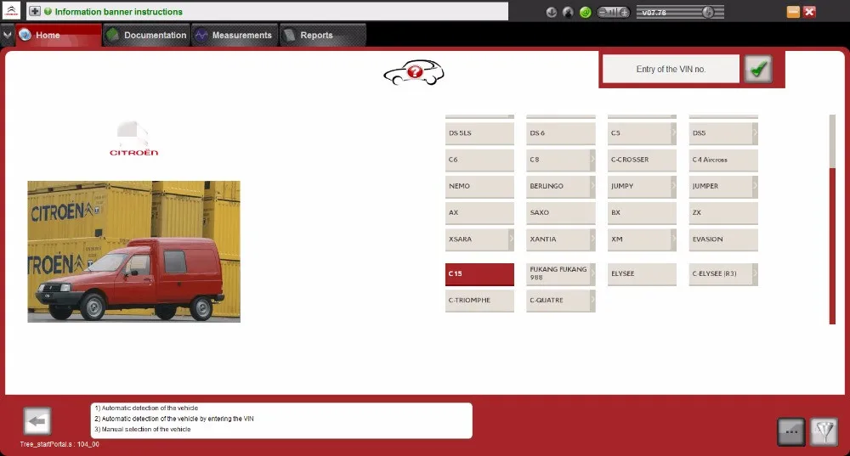850x456 pixels.
Task: Select the ZX model
Action: 723,213
